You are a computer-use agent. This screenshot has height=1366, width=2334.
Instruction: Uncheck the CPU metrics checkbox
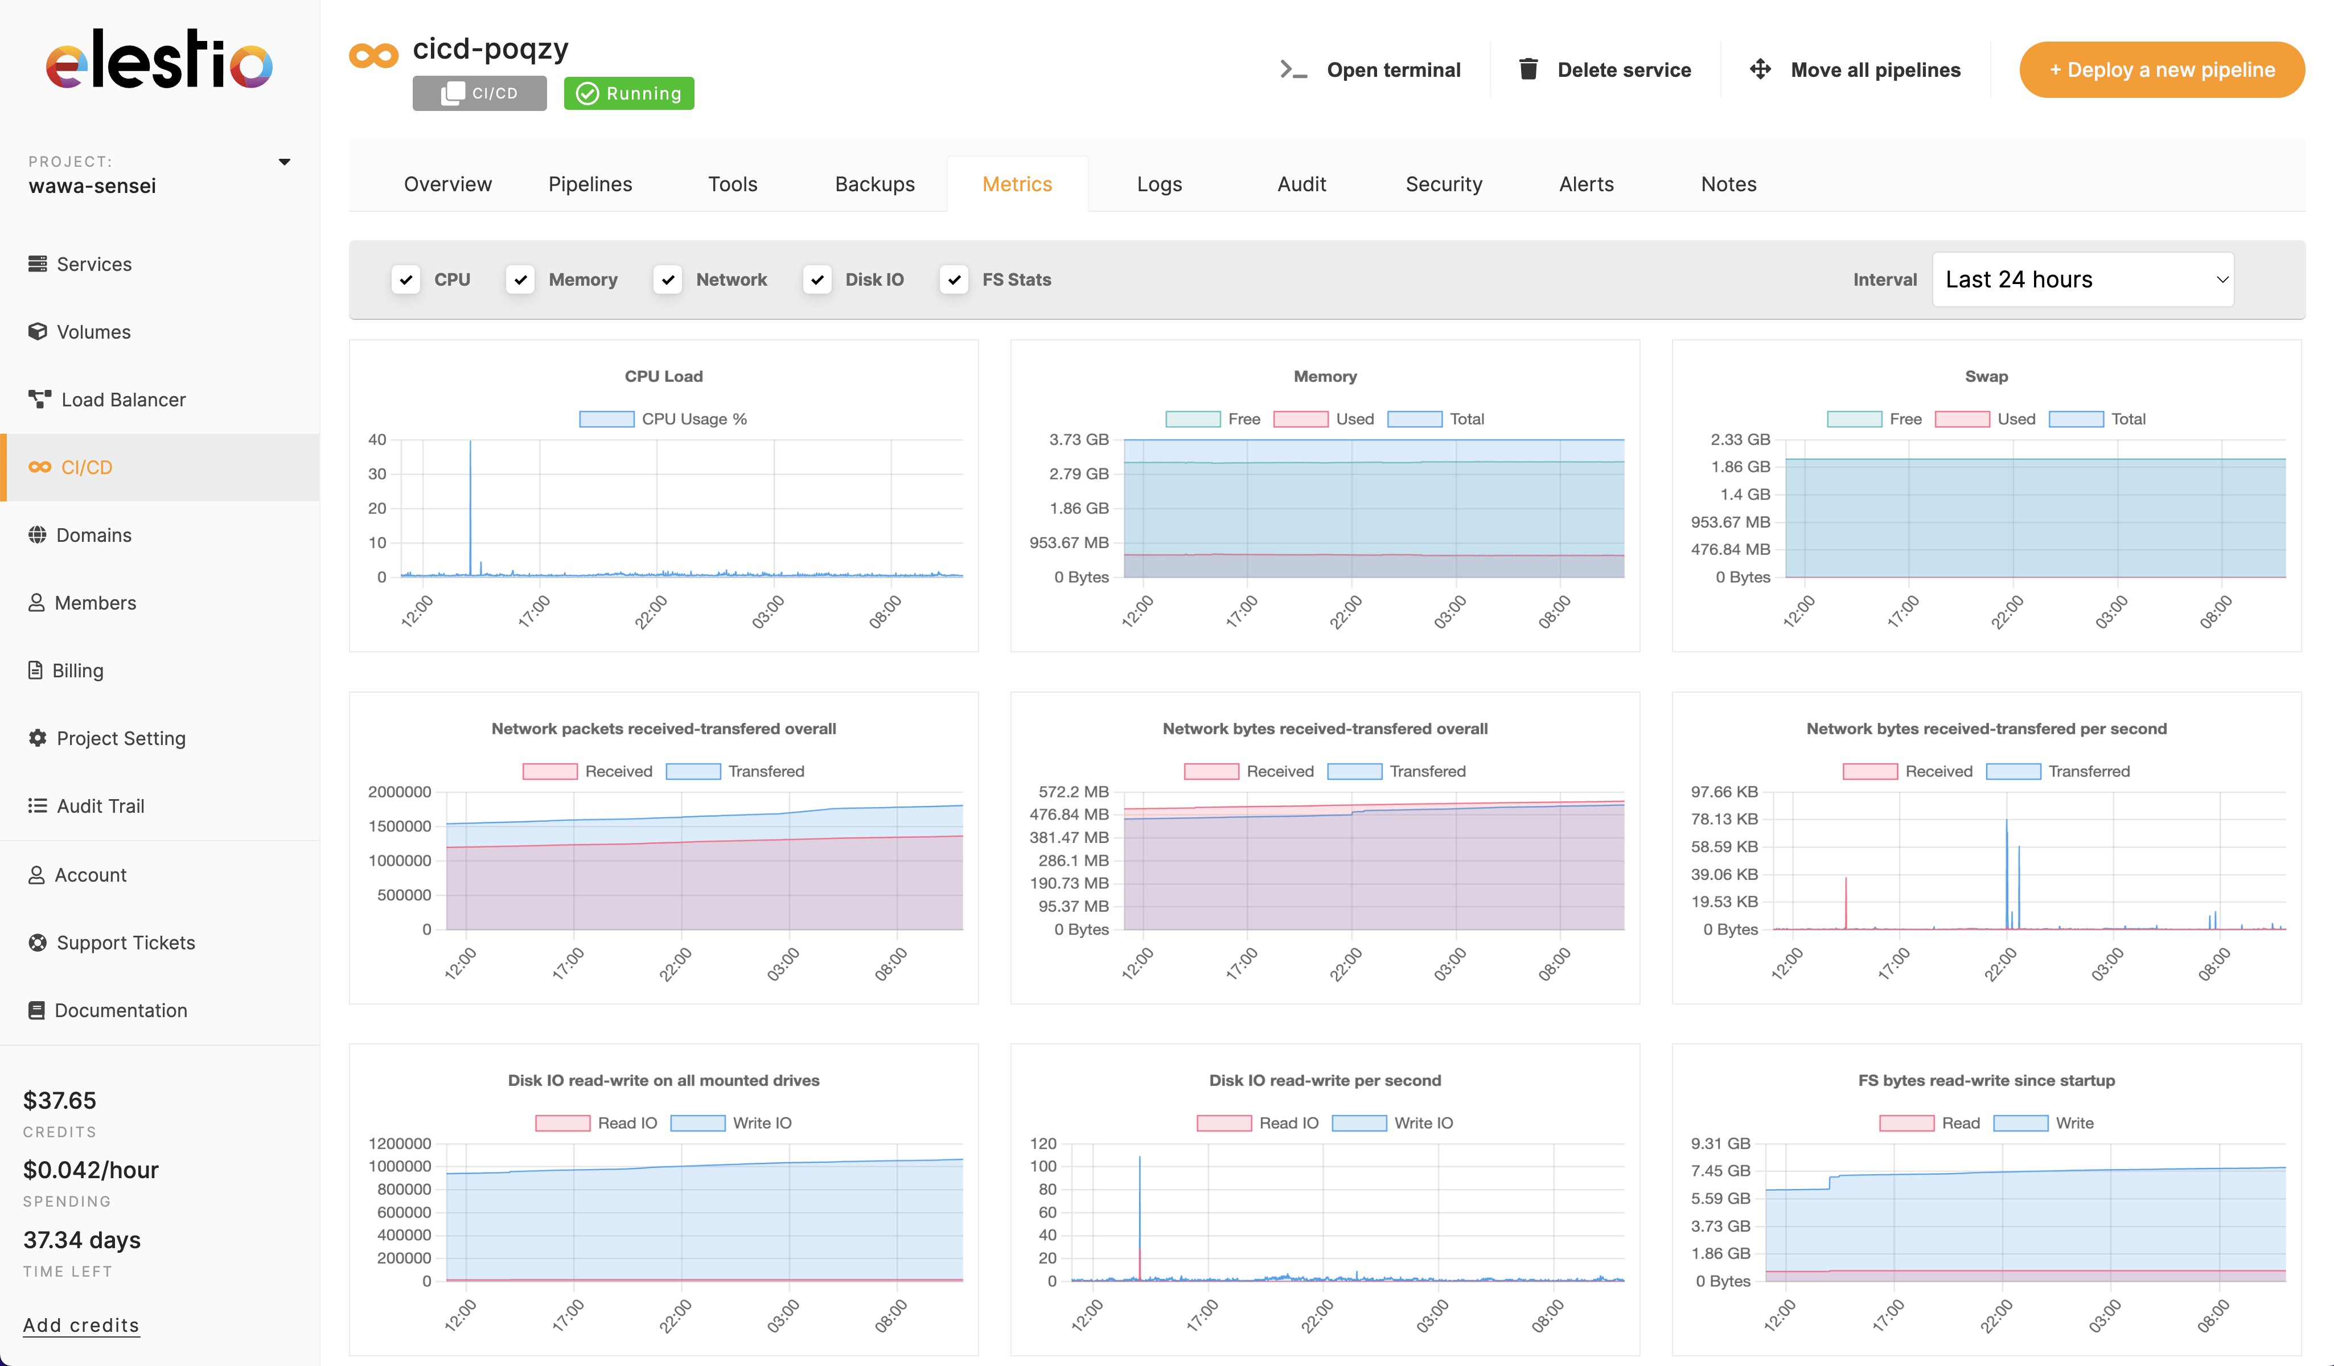pyautogui.click(x=406, y=279)
